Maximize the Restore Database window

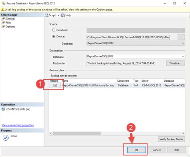[x=174, y=3]
